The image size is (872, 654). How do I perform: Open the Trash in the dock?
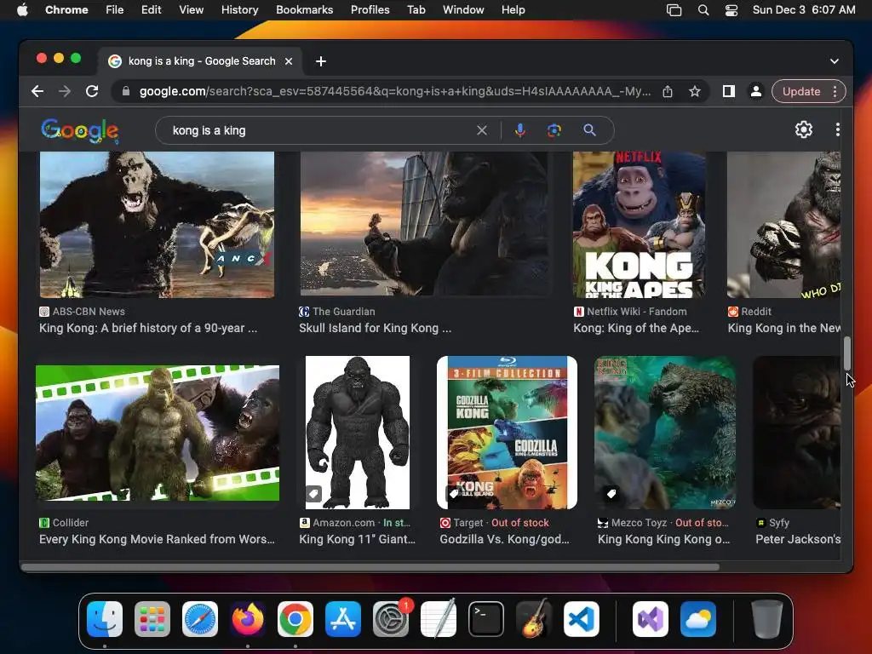[x=767, y=619]
